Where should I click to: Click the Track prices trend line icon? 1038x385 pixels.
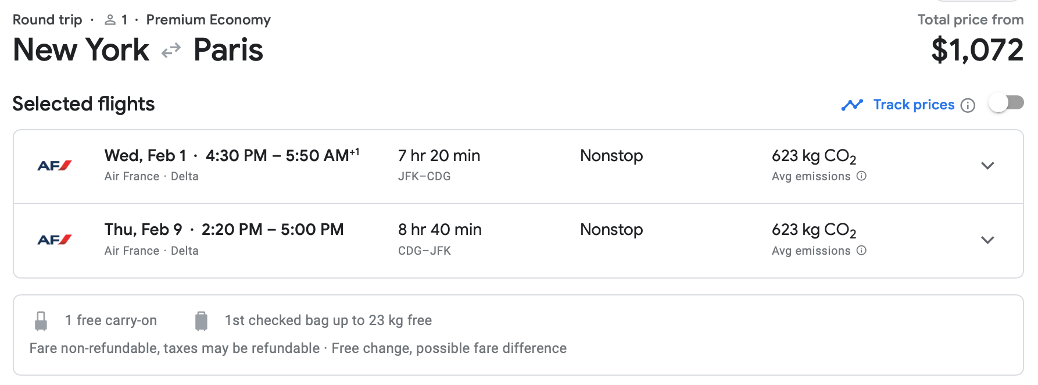[852, 105]
